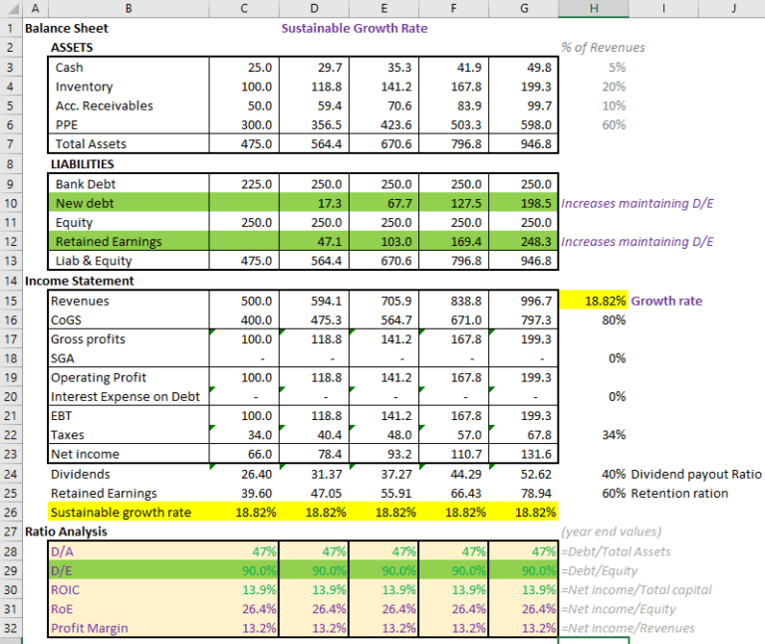Select 'Increases maintaining D/E' note beside New debt
Screen dimensions: 765x644
[637, 203]
